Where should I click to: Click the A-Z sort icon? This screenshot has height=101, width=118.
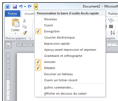pyautogui.click(x=112, y=33)
